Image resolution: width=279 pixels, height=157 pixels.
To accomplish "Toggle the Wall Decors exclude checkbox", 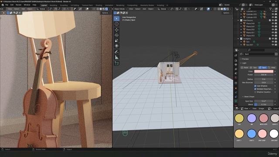I will pyautogui.click(x=270, y=20).
